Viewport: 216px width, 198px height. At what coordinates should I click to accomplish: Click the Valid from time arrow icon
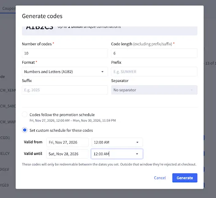pyautogui.click(x=138, y=142)
